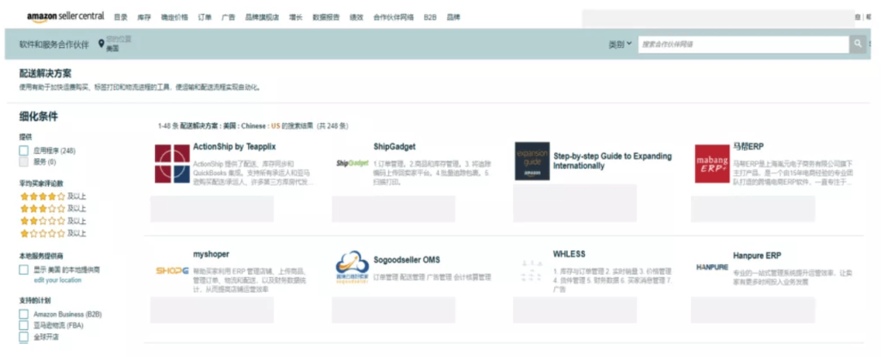Open the WHLESS logo image

(x=531, y=270)
